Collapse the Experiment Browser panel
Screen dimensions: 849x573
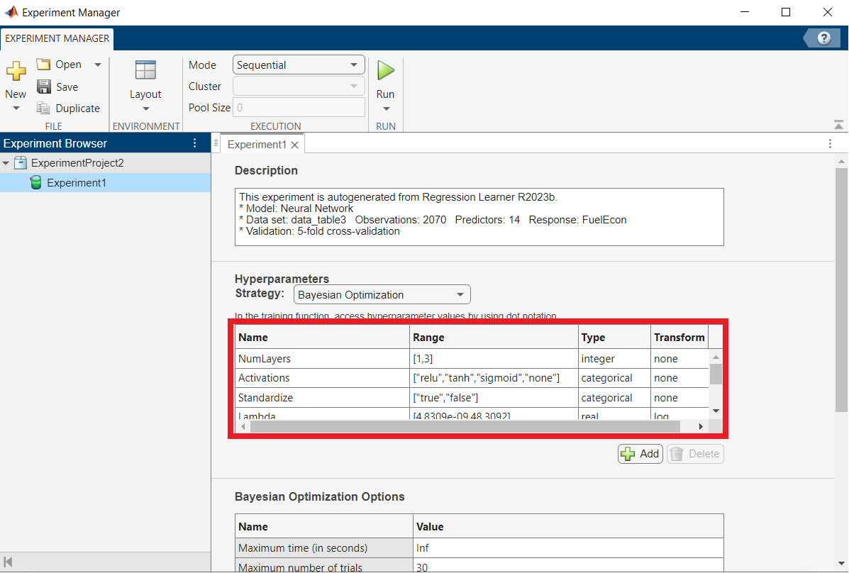(x=9, y=562)
